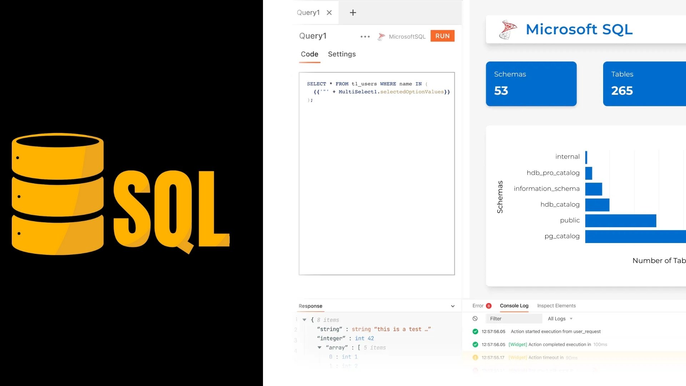686x386 pixels.
Task: Click the MicrosoftSQL datasource icon
Action: pos(381,36)
